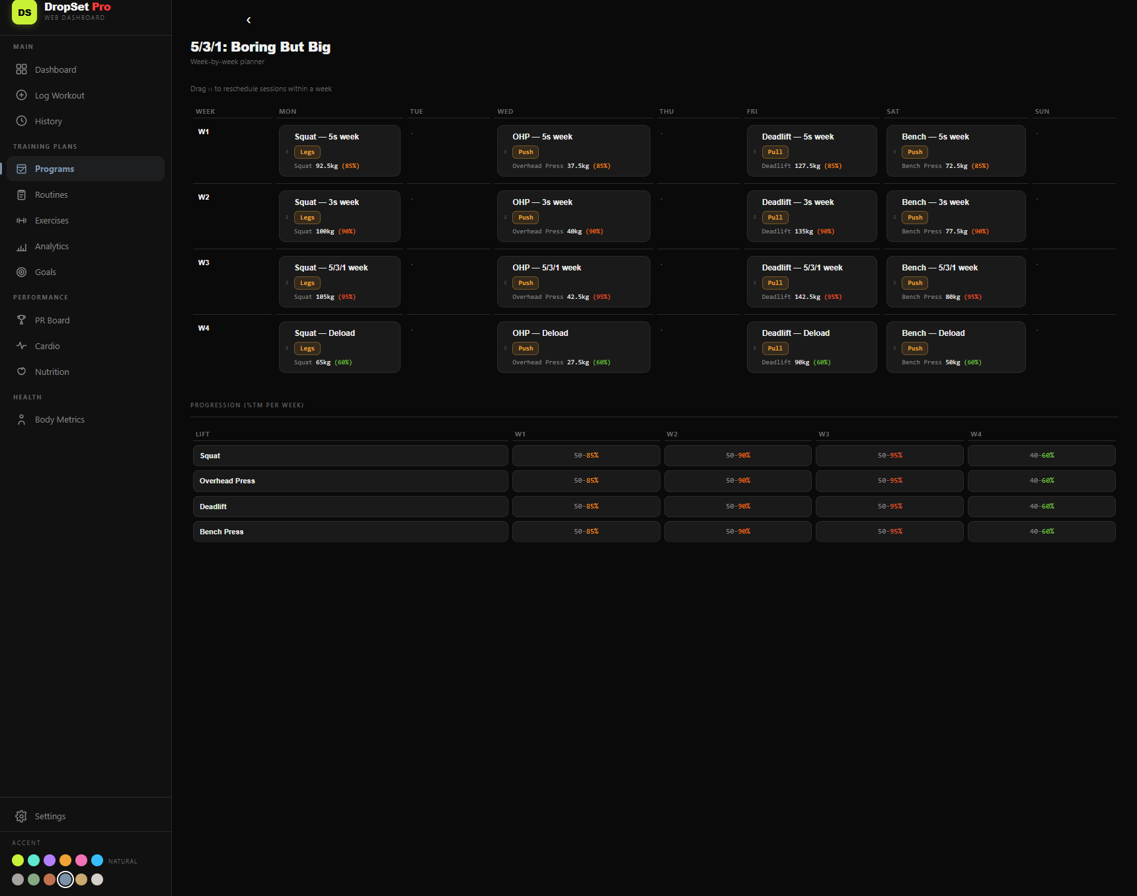
Task: Grab the drag handle on Deadlift — Deload
Action: pyautogui.click(x=755, y=348)
